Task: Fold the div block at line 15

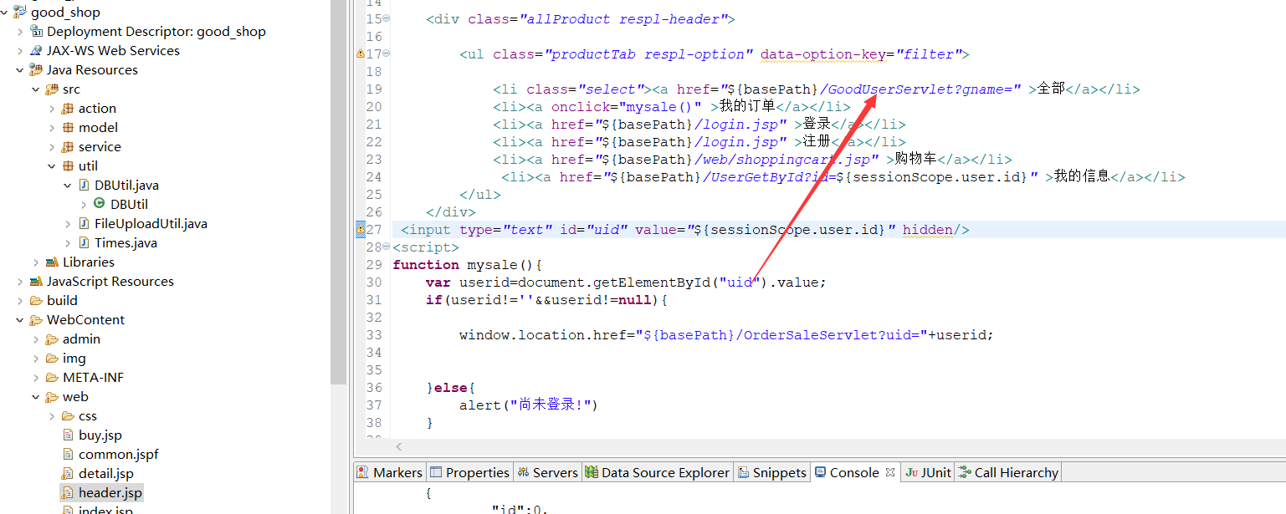Action: [386, 18]
